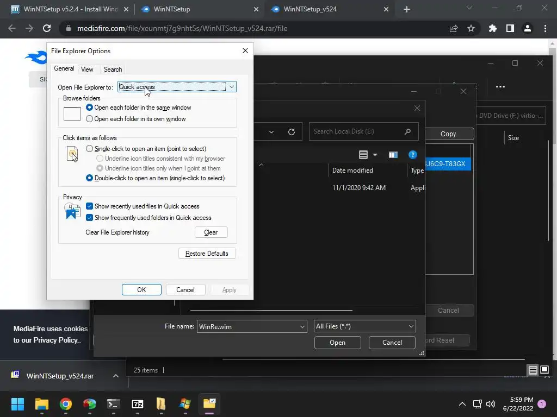
Task: Open Windows Start menu
Action: (x=17, y=404)
